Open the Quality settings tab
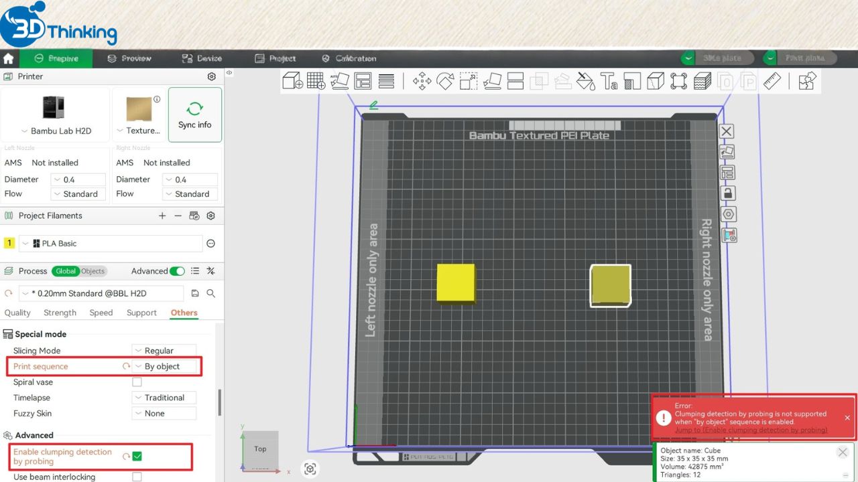 coord(17,313)
